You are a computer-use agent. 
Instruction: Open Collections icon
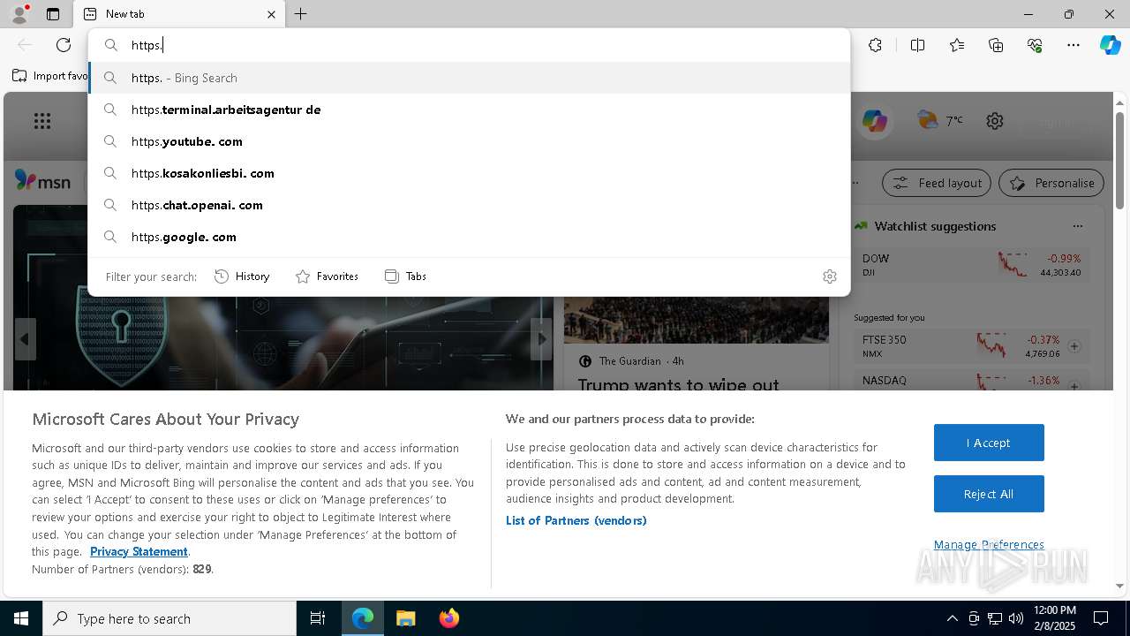tap(996, 45)
